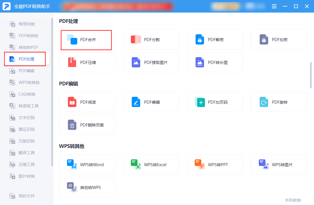The image size is (314, 205).
Task: Open the PDF阅读 reader tool
Action: pos(87,102)
